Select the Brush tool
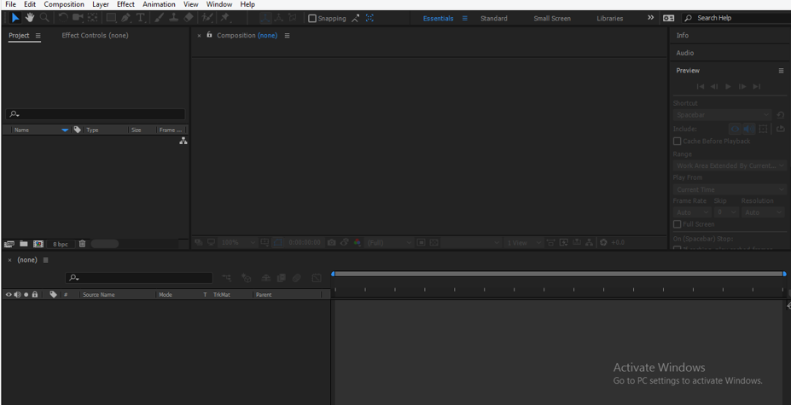Image resolution: width=791 pixels, height=405 pixels. coord(159,18)
